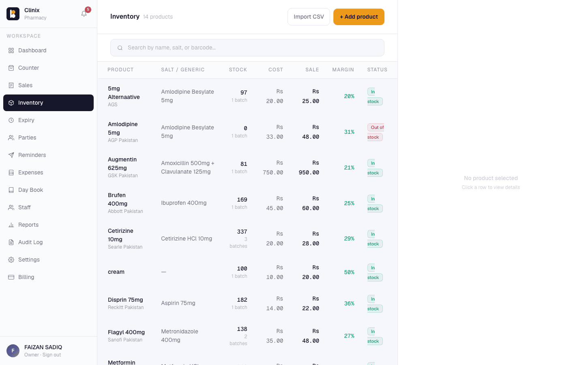Image resolution: width=584 pixels, height=365 pixels.
Task: Focus the inventory search field
Action: [247, 48]
